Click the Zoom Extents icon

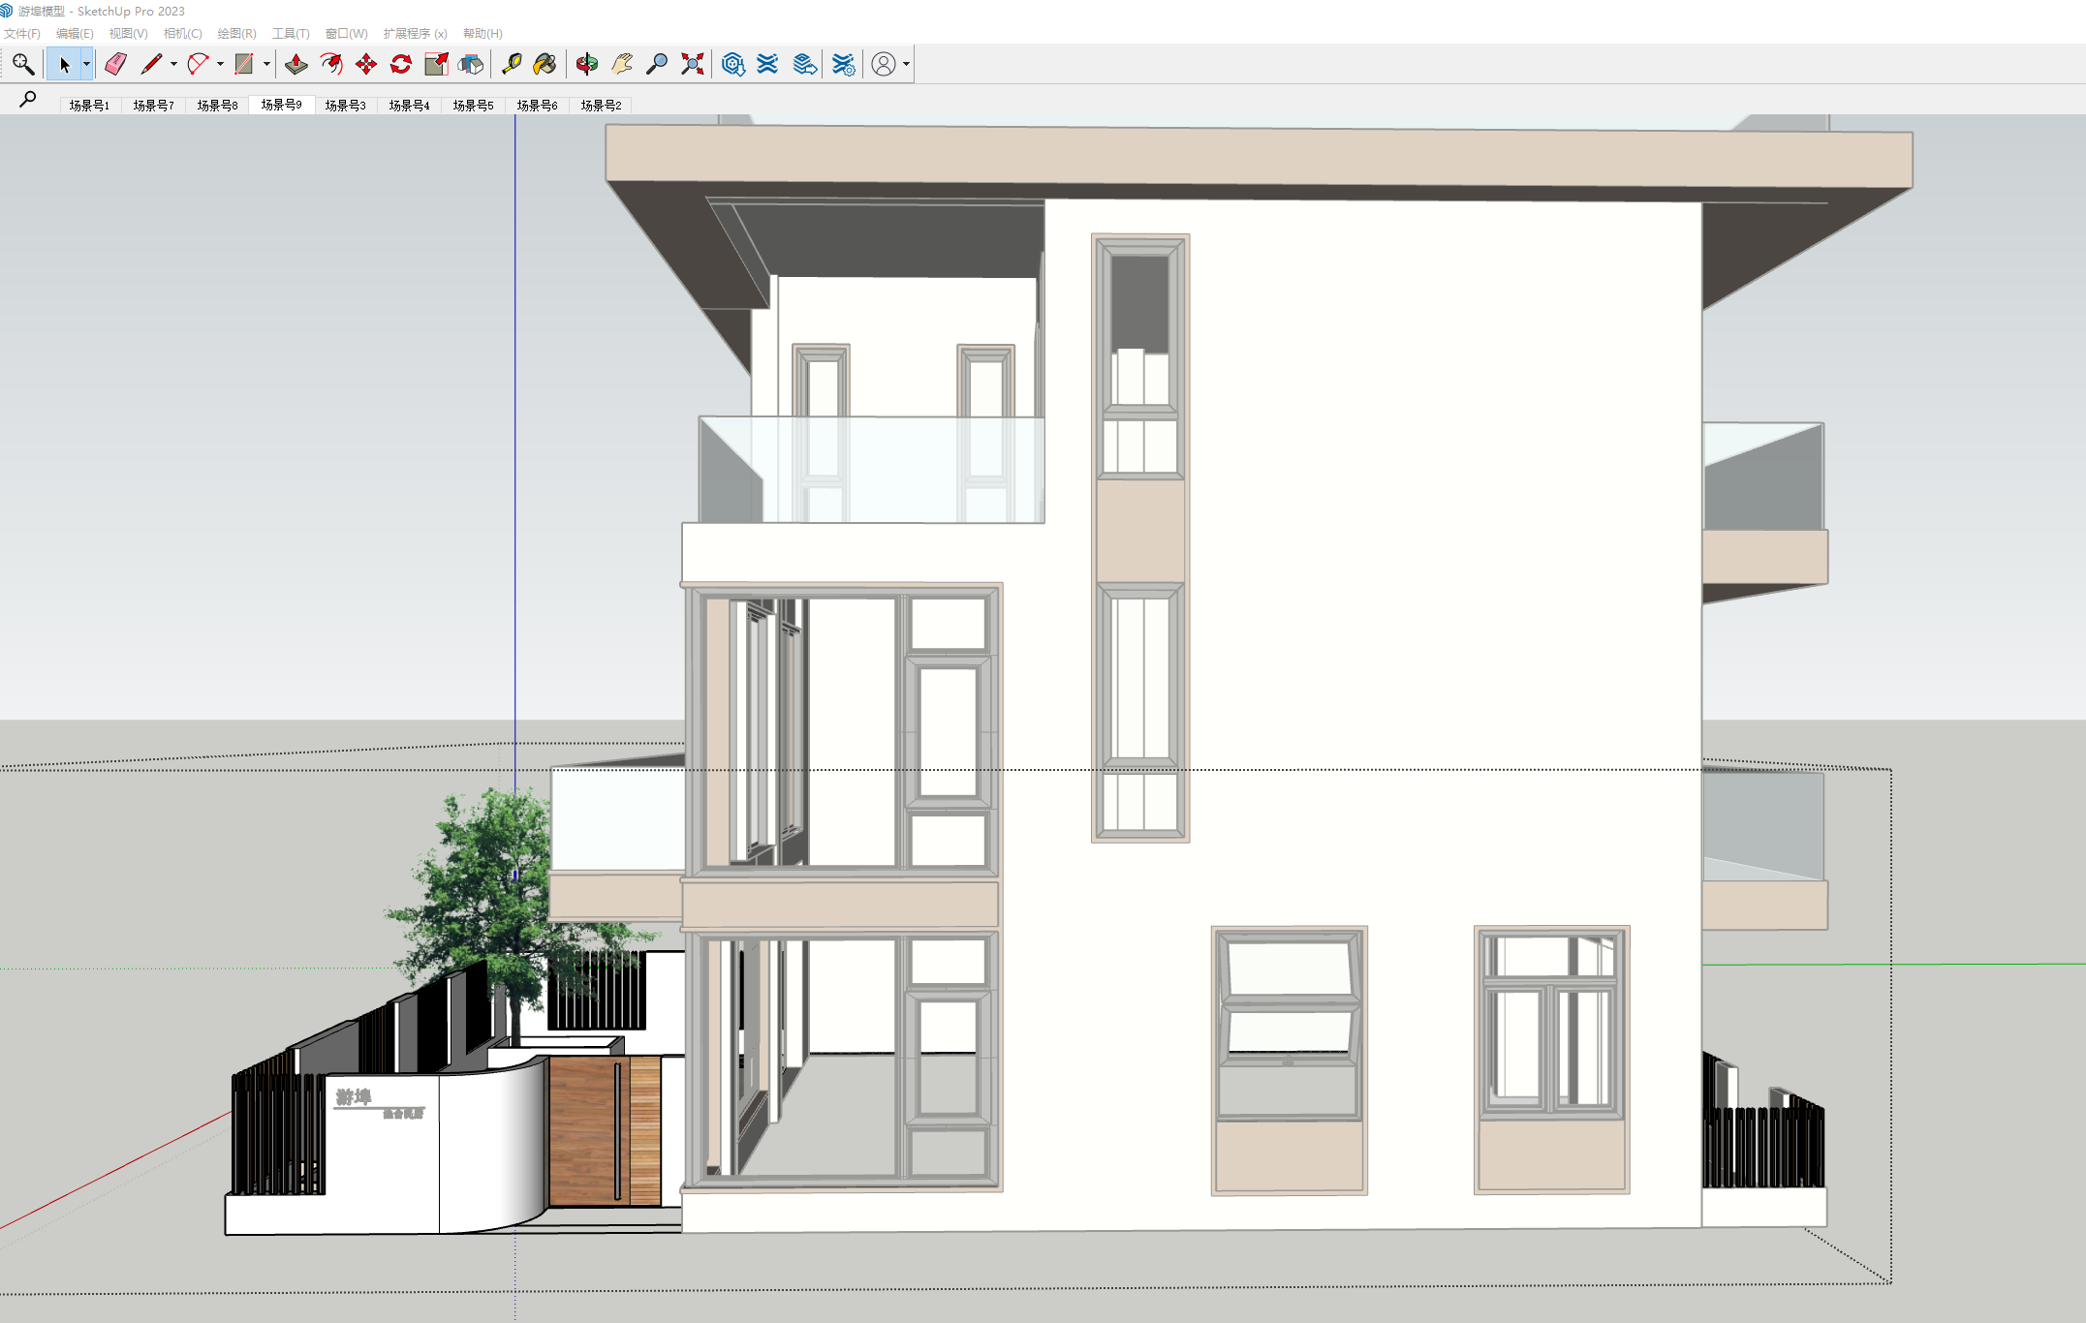click(x=692, y=64)
